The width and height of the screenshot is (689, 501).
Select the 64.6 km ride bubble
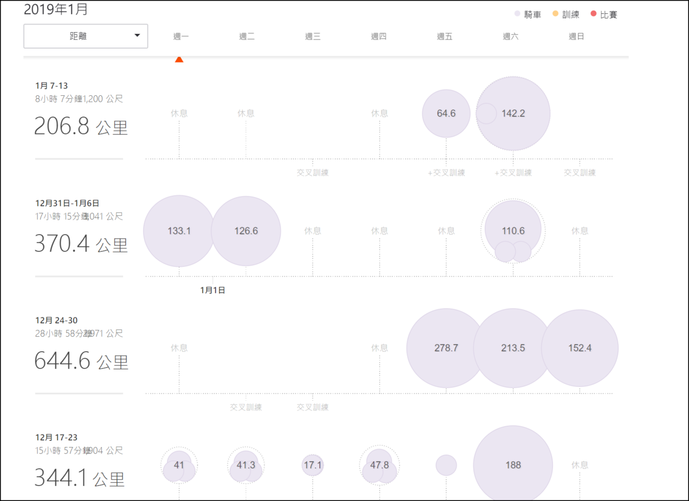[x=446, y=114]
